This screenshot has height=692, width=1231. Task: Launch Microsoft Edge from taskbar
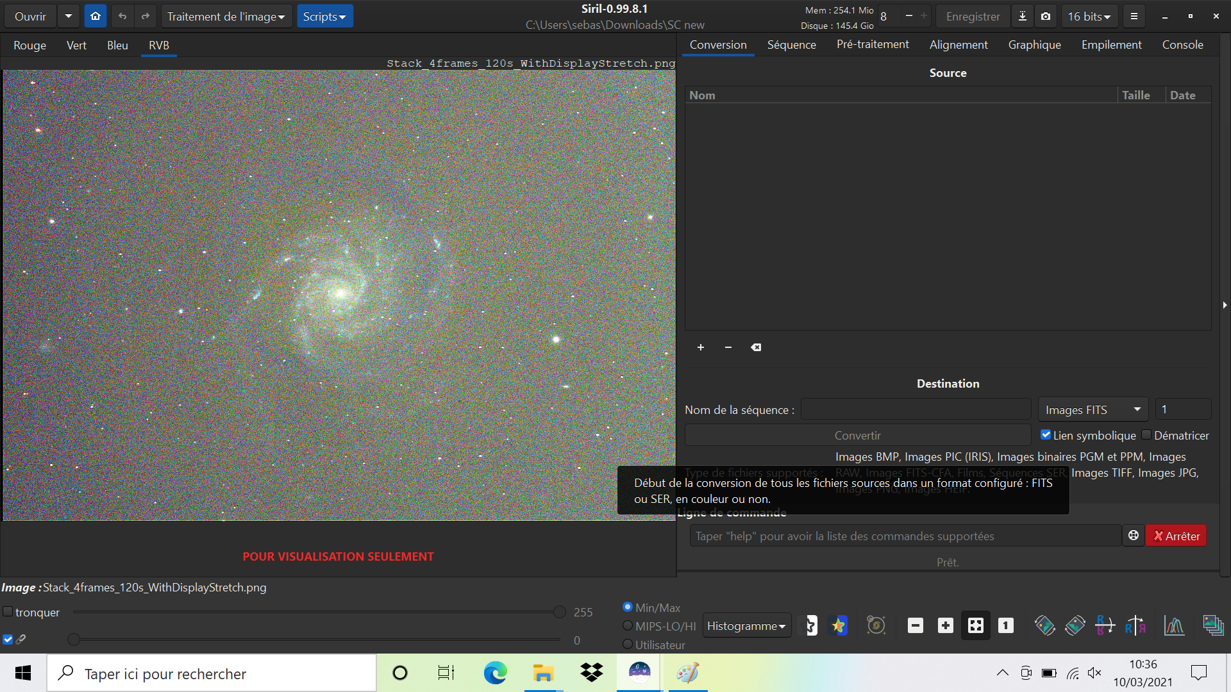click(495, 673)
